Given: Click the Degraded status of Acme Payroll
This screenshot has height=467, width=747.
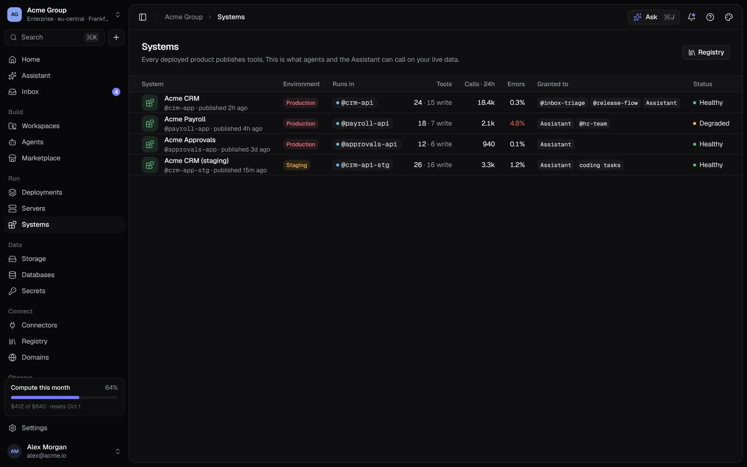Looking at the screenshot, I should click(711, 123).
